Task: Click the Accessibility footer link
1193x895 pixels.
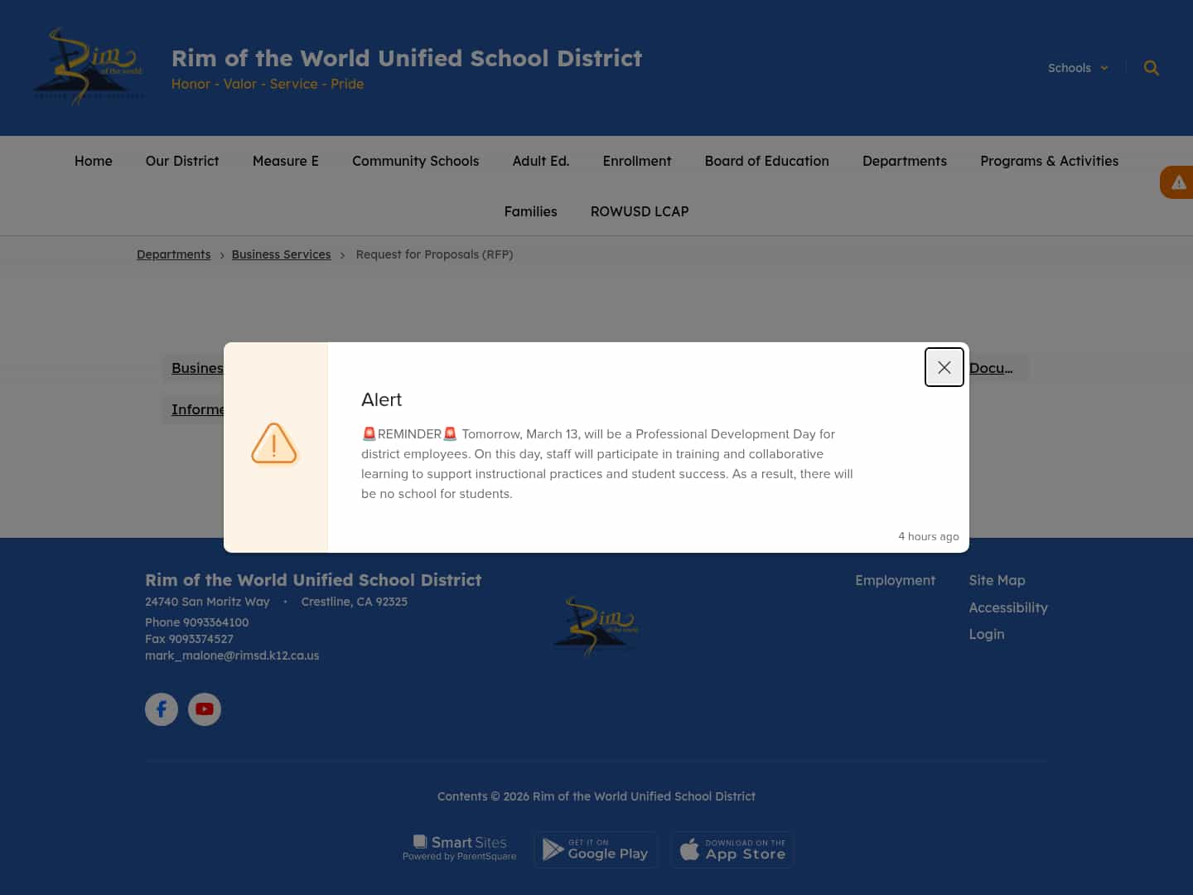Action: [x=1008, y=607]
